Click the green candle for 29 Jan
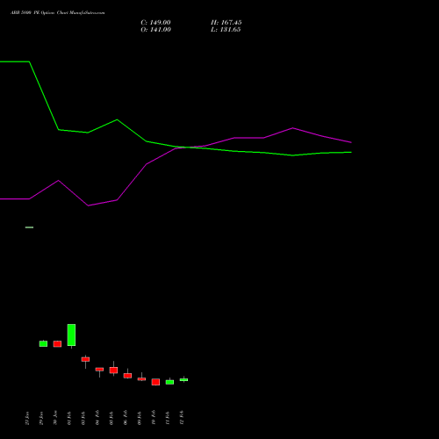 coord(43,343)
